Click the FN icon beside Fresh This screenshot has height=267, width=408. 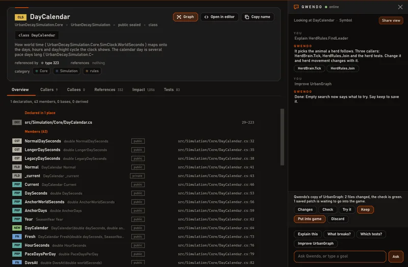pyautogui.click(x=17, y=236)
